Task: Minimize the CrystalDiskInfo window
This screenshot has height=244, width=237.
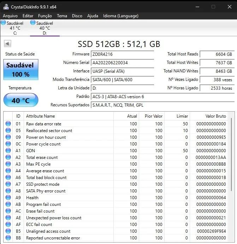Action: pyautogui.click(x=197, y=7)
